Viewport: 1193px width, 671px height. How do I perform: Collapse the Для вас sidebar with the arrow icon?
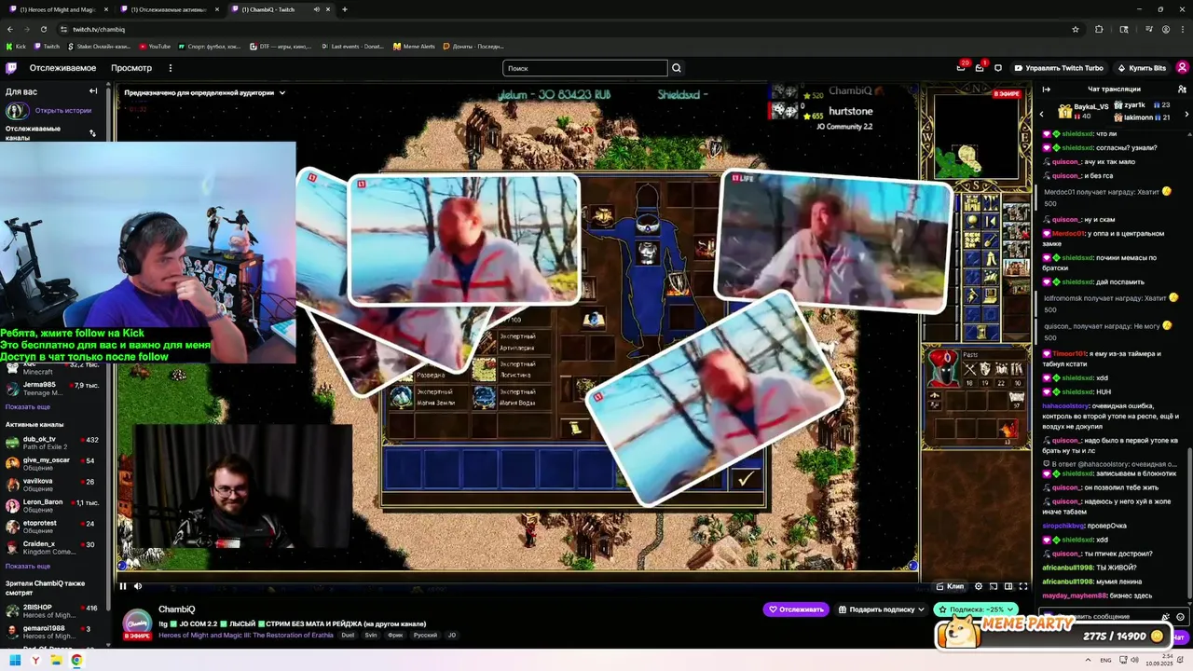coord(93,91)
